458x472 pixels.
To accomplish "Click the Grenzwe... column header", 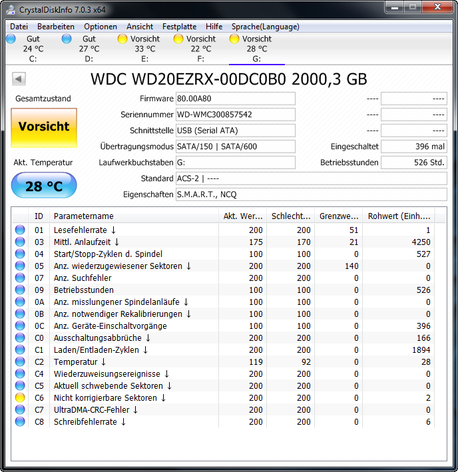I will [x=339, y=216].
